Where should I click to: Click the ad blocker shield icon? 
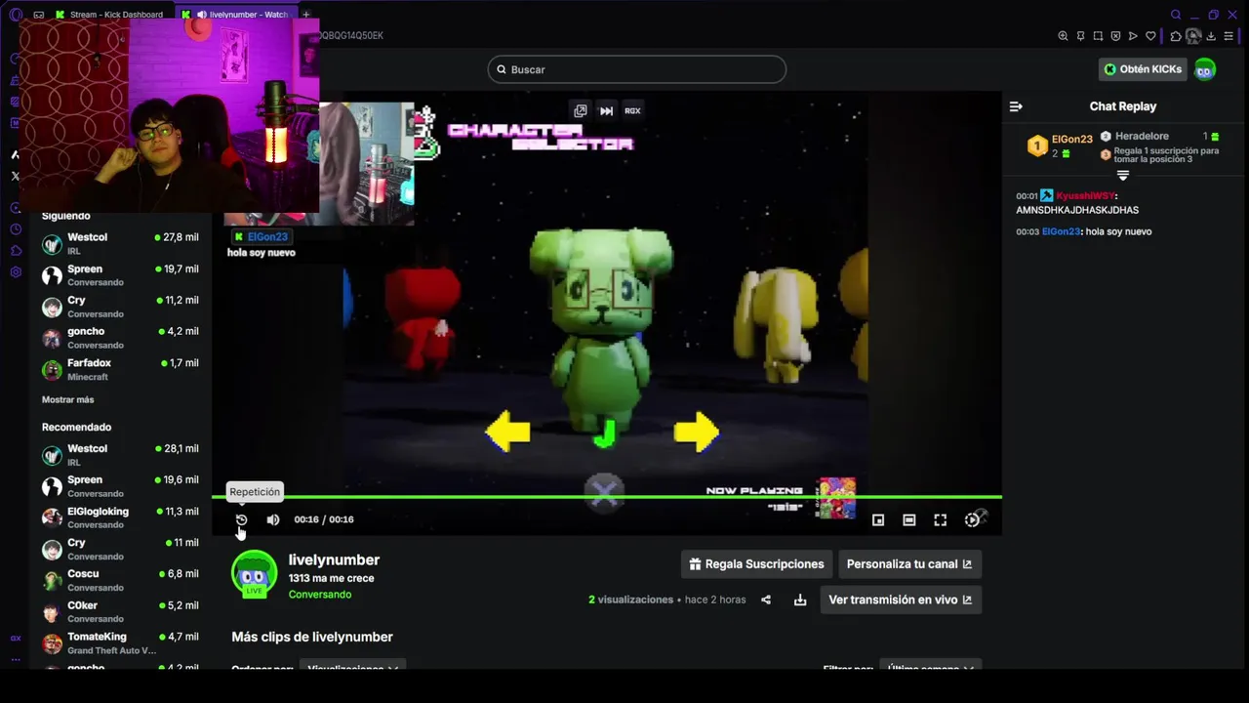coord(1115,36)
